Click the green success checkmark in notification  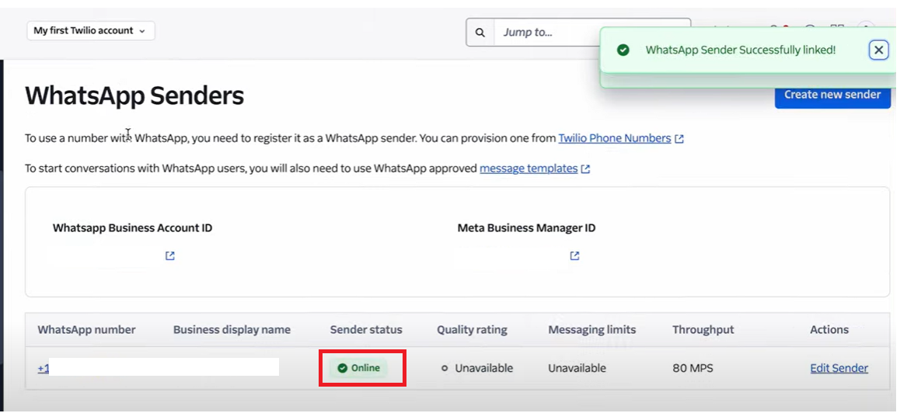623,50
